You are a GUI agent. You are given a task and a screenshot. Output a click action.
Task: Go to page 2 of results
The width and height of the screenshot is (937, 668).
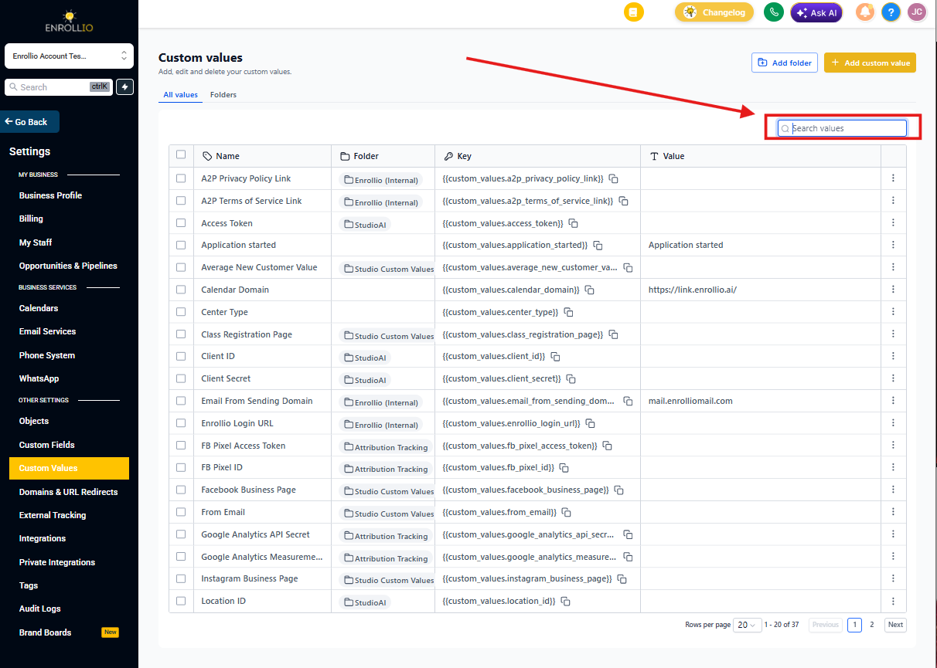[x=872, y=625]
